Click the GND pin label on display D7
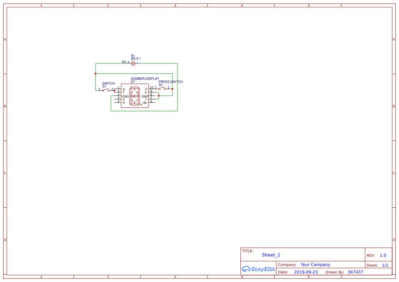Viewport: 399px width, 282px height. [126, 96]
